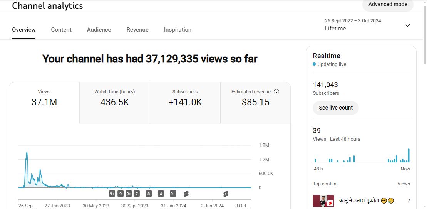Click the Shorts marker near 2 Jun 2024
Viewport: 427px width, 209px height.
pyautogui.click(x=226, y=194)
